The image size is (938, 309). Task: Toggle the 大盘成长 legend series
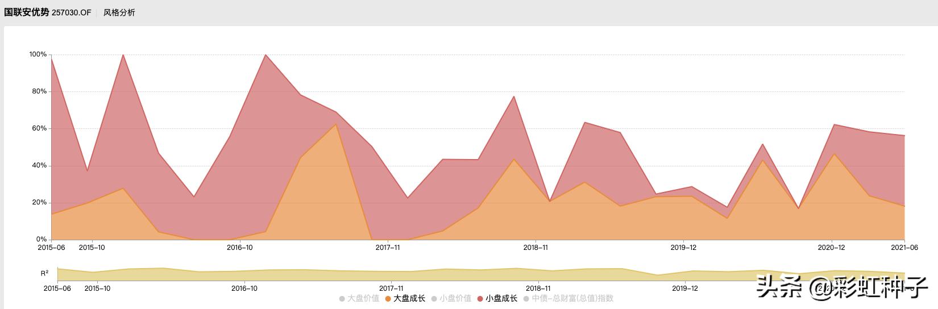point(405,298)
